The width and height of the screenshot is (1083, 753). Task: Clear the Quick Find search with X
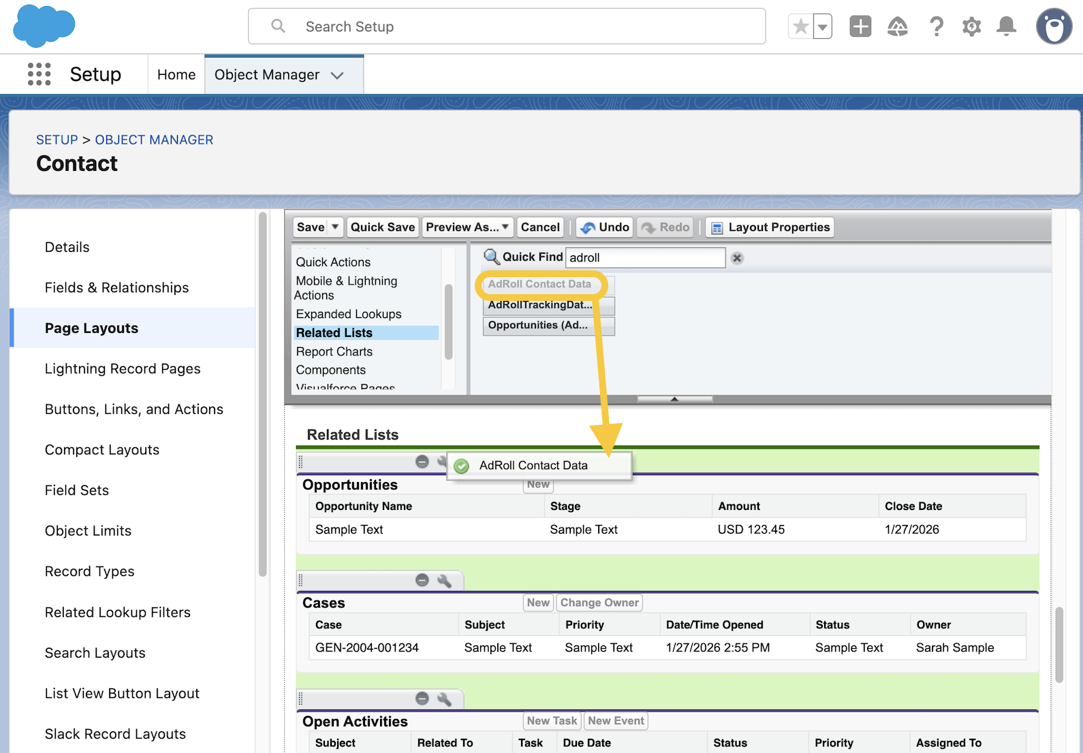point(737,258)
